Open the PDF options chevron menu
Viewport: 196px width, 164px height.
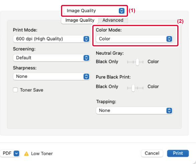16,153
